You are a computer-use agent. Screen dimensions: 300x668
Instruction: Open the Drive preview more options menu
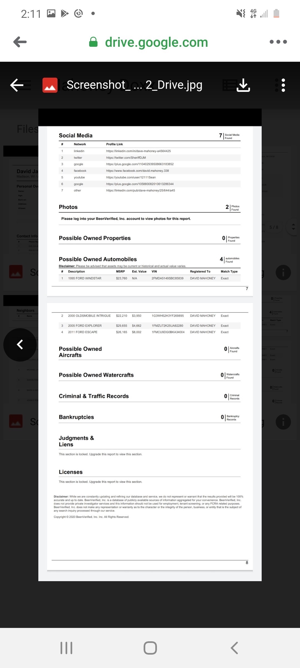point(283,85)
